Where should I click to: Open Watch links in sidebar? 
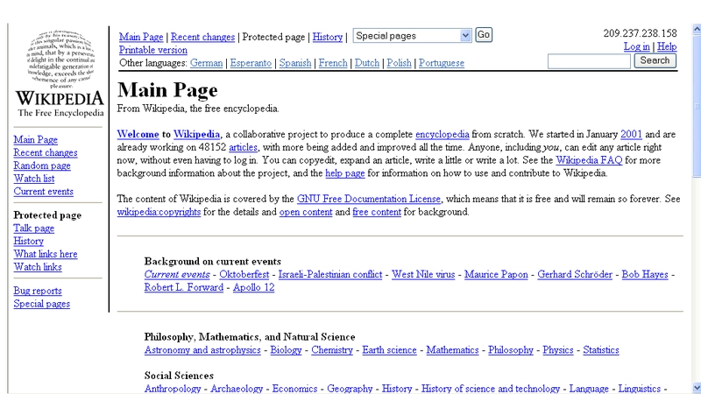pos(38,267)
